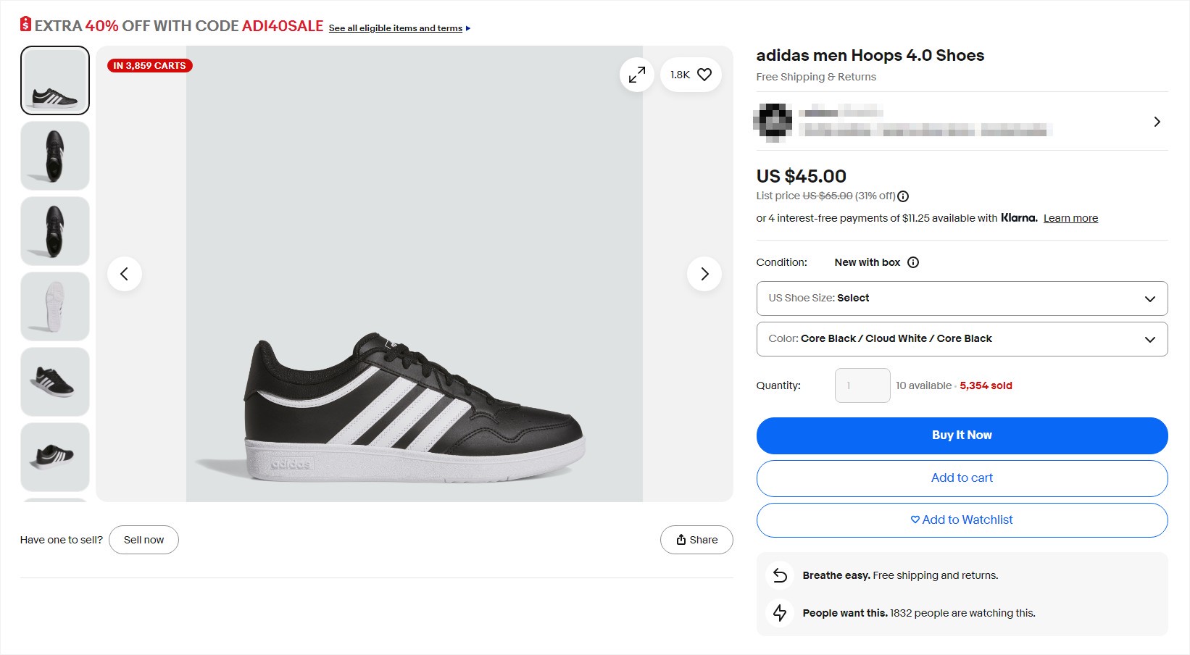Open the Klarna Learn more link
Viewport: 1190px width, 655px height.
(x=1070, y=217)
